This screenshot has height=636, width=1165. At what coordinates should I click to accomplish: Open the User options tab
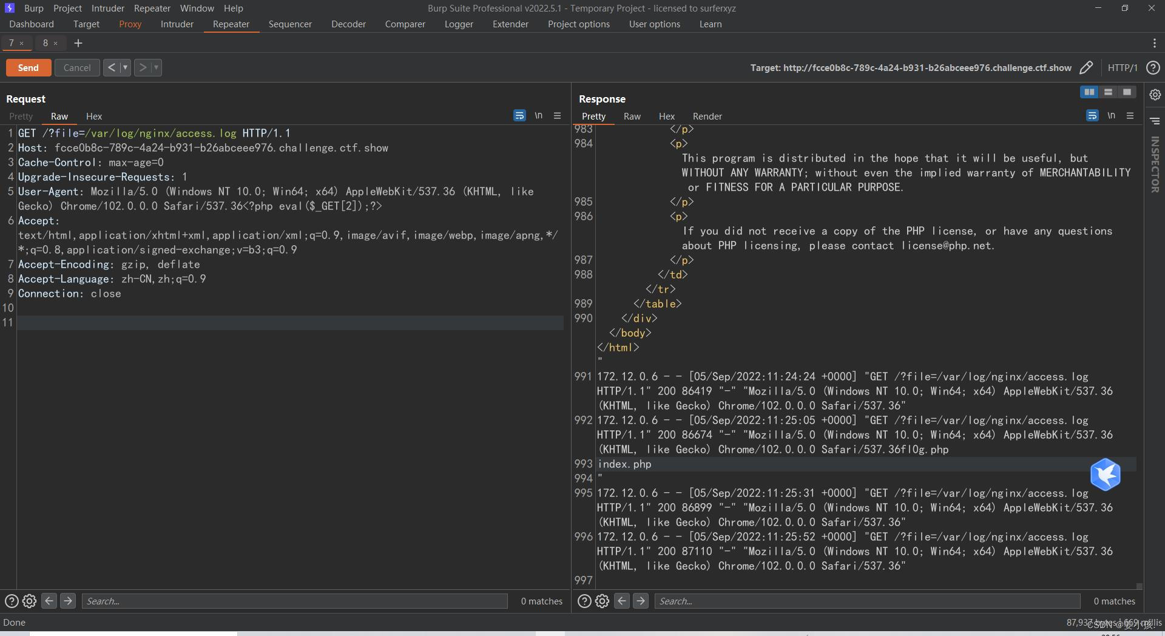point(654,24)
